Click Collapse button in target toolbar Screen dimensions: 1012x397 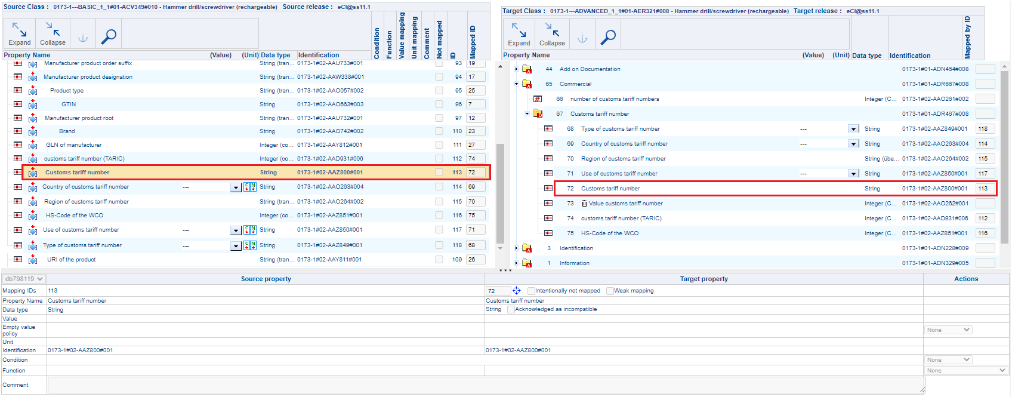point(552,35)
